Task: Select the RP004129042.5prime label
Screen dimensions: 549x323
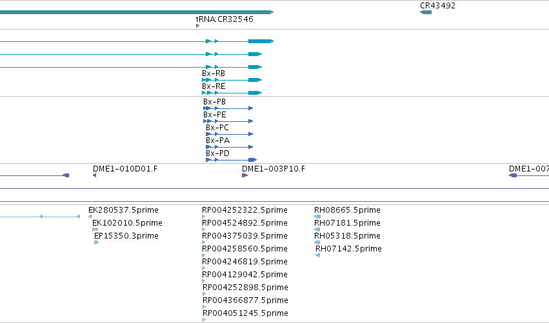Action: pos(245,275)
